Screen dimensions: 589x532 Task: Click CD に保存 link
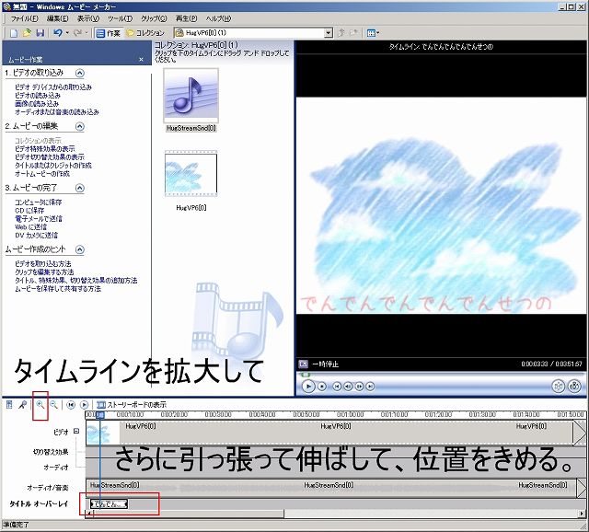[x=29, y=211]
